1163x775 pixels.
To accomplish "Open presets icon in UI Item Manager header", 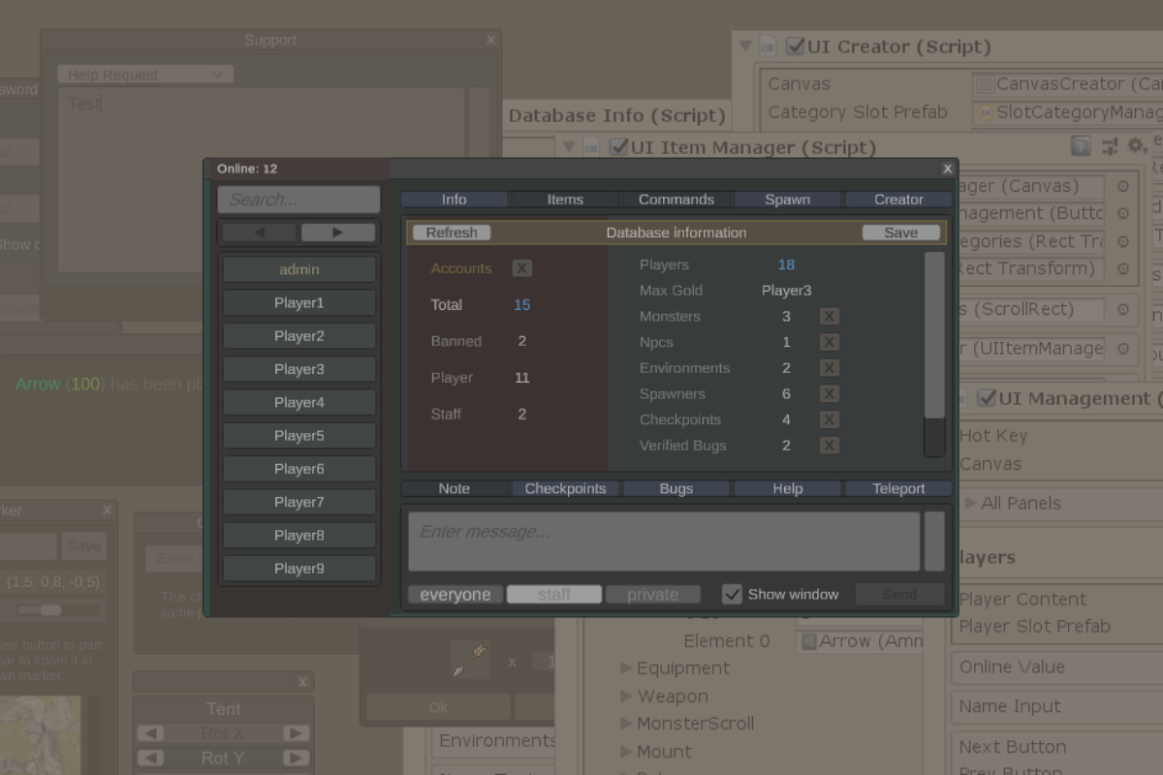I will [x=1110, y=146].
